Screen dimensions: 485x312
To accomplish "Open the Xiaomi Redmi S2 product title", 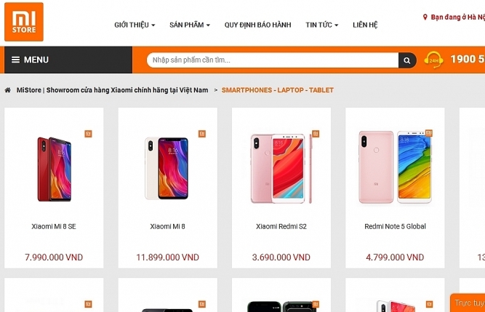I will tap(281, 226).
